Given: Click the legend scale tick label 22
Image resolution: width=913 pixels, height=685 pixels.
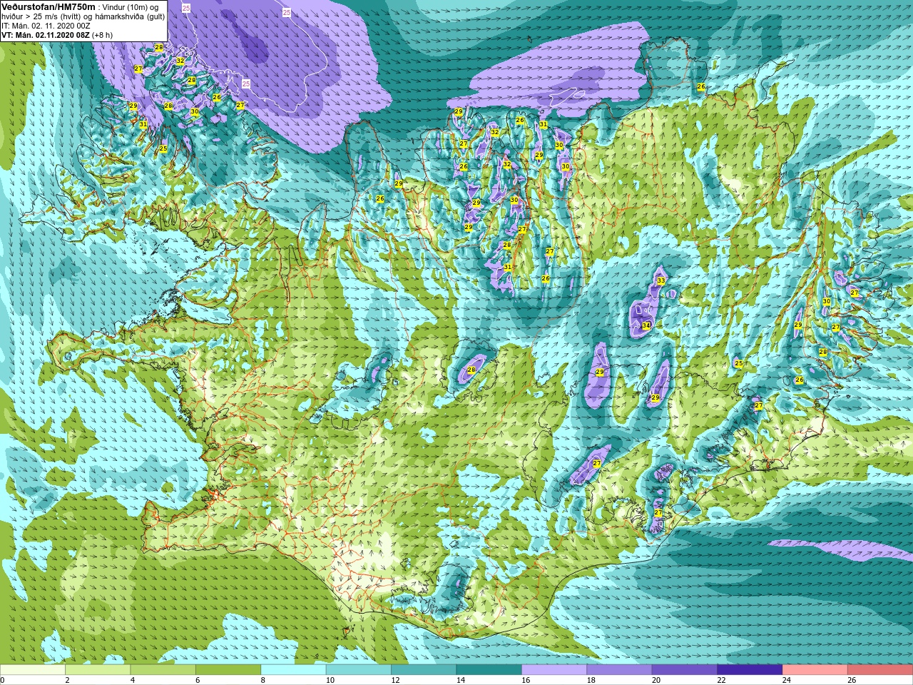Looking at the screenshot, I should [721, 680].
